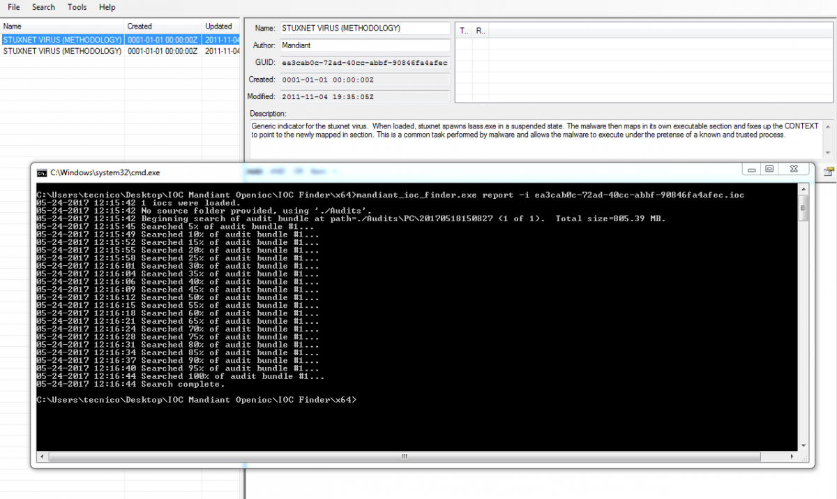Open the Help menu

[x=107, y=7]
